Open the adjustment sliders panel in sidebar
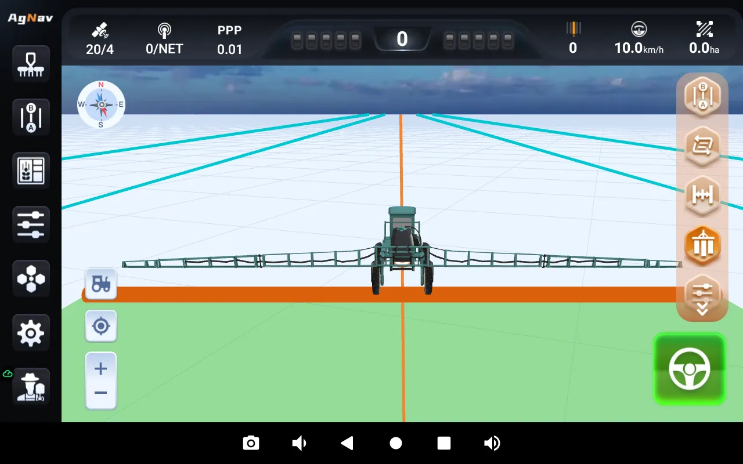The height and width of the screenshot is (464, 743). click(x=31, y=224)
